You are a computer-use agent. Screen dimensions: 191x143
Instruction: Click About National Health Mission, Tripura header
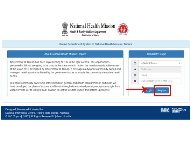[x=65, y=54]
